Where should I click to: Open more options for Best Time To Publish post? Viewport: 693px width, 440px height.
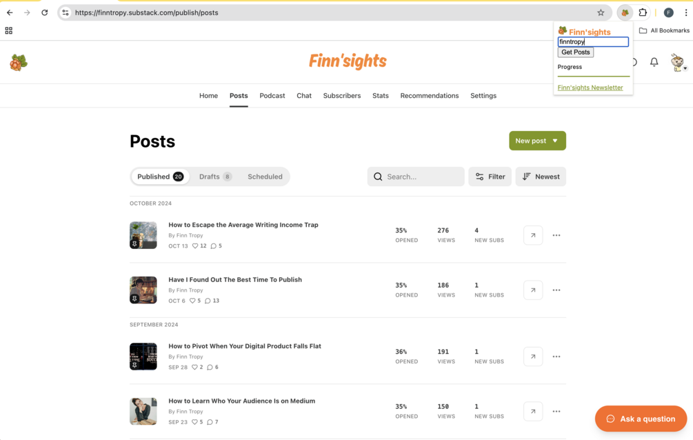click(x=556, y=290)
